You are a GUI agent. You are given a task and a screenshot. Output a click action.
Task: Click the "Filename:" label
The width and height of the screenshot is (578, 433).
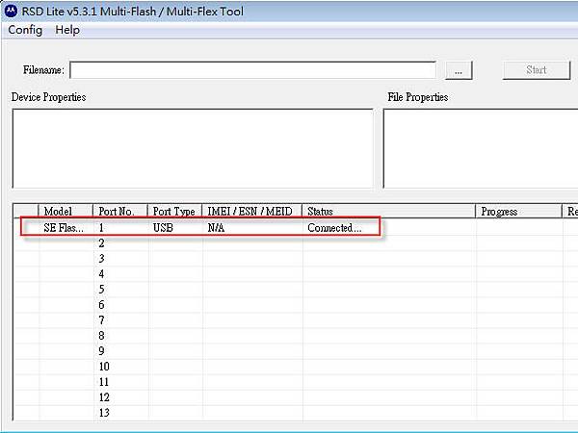43,69
